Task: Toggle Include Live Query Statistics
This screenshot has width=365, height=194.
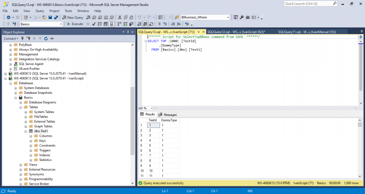Action: click(125, 24)
